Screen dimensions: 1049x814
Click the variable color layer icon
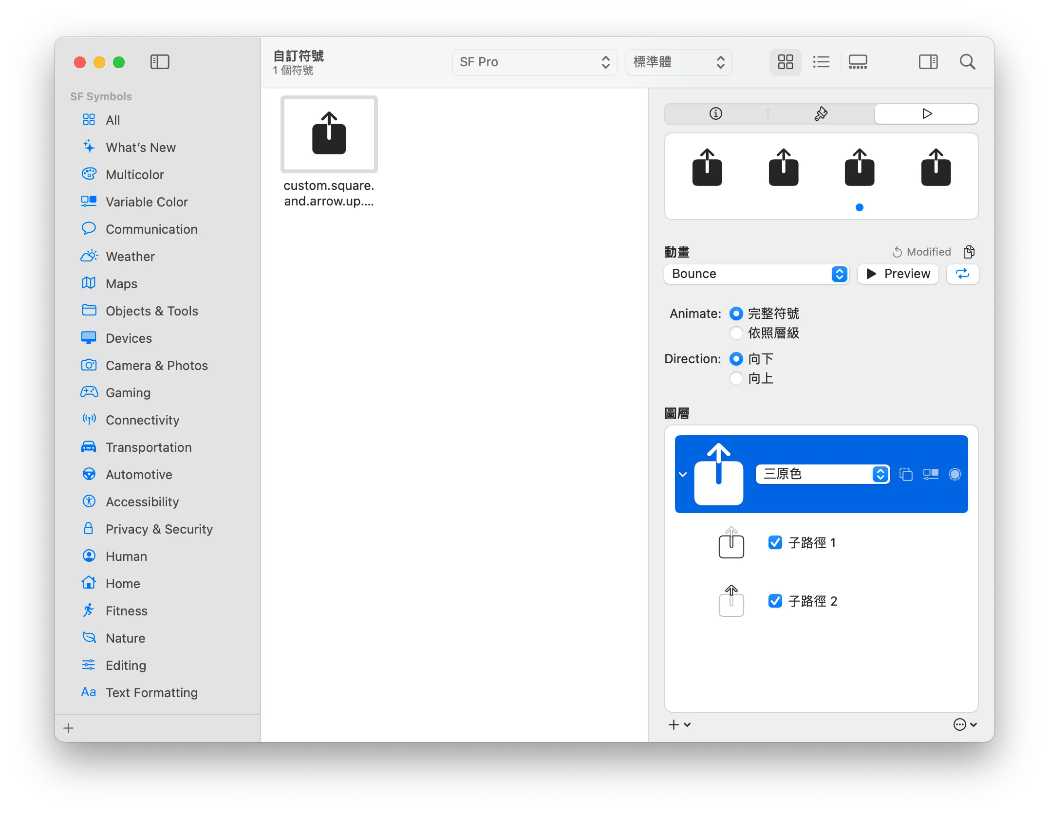pos(931,474)
